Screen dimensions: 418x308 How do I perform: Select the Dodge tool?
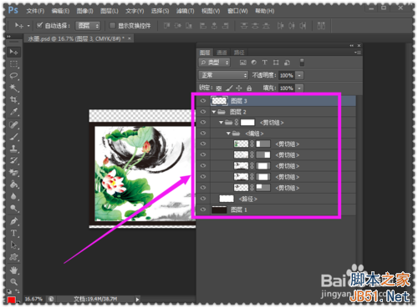13,208
